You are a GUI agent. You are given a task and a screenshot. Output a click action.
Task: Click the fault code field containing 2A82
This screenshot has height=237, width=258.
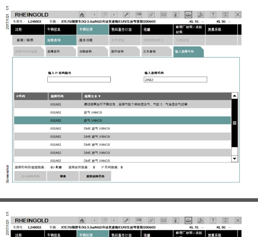pos(175,80)
